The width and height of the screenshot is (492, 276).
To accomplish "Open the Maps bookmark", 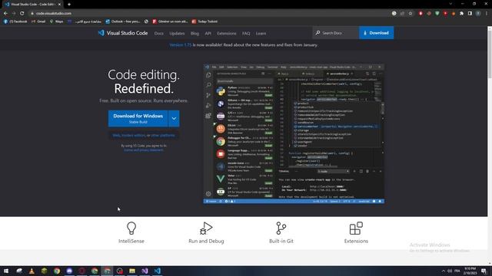I will coord(56,21).
